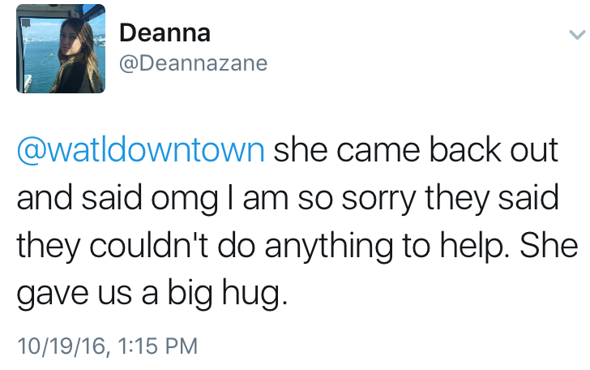
Task: Click the phrase "she came back out"
Action: tap(416, 152)
